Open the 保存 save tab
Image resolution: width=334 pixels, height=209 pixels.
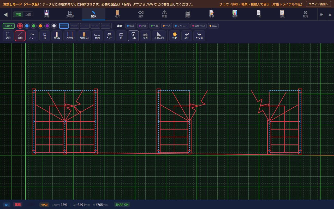[47, 14]
